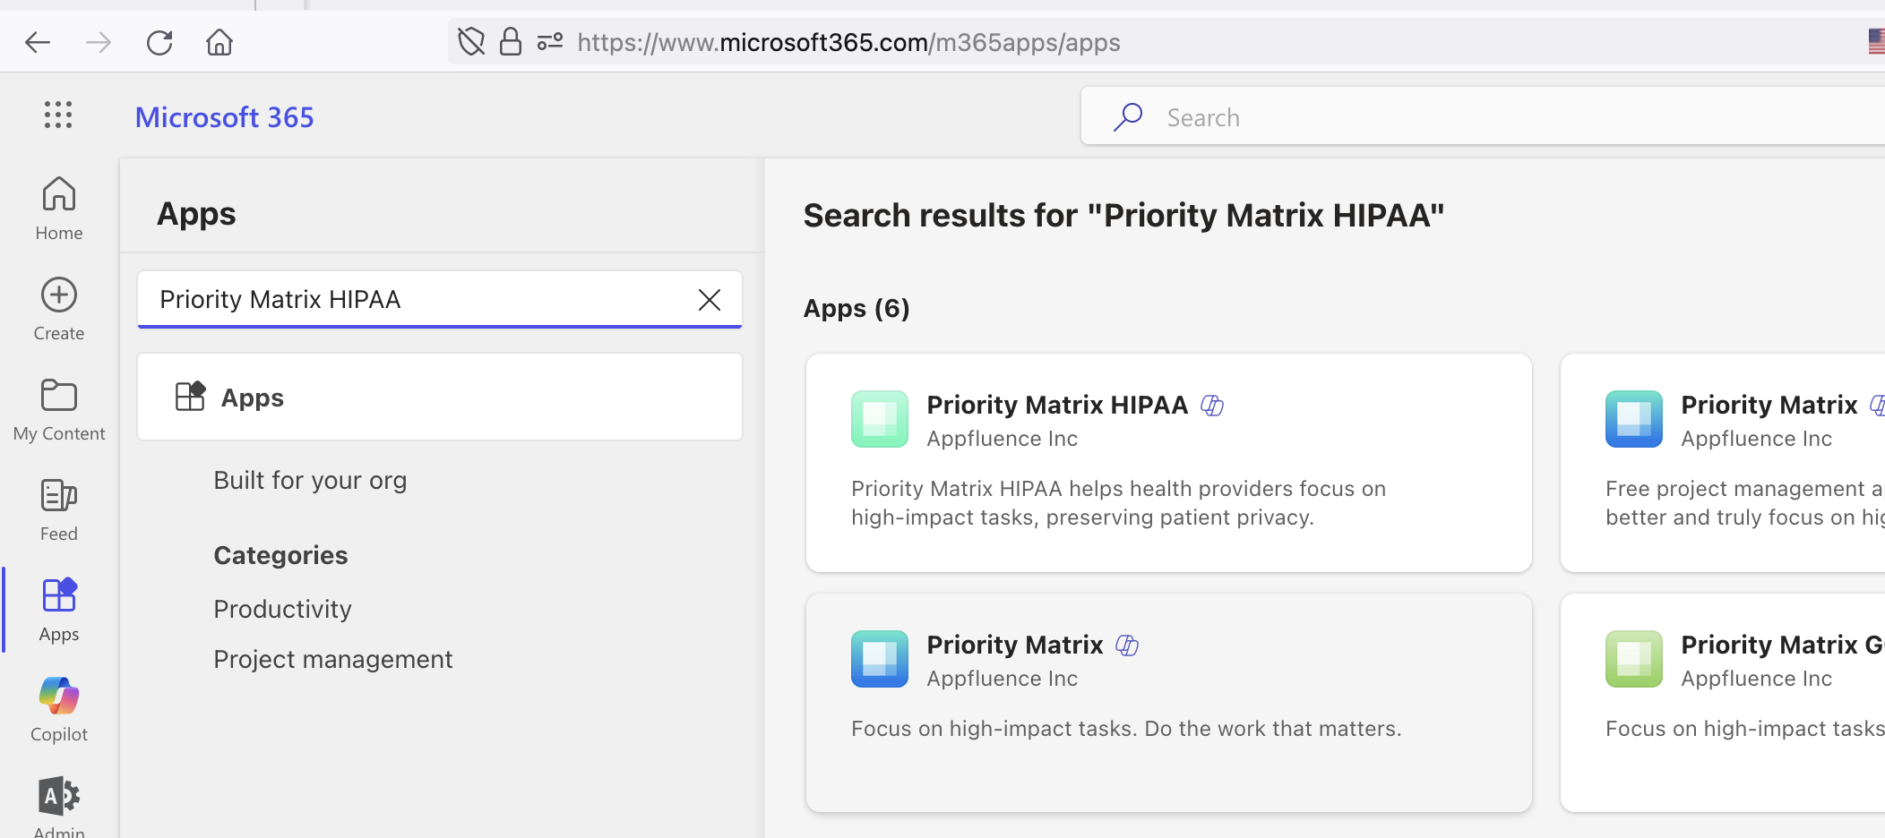Filter by Productivity category
This screenshot has width=1885, height=838.
coord(282,610)
